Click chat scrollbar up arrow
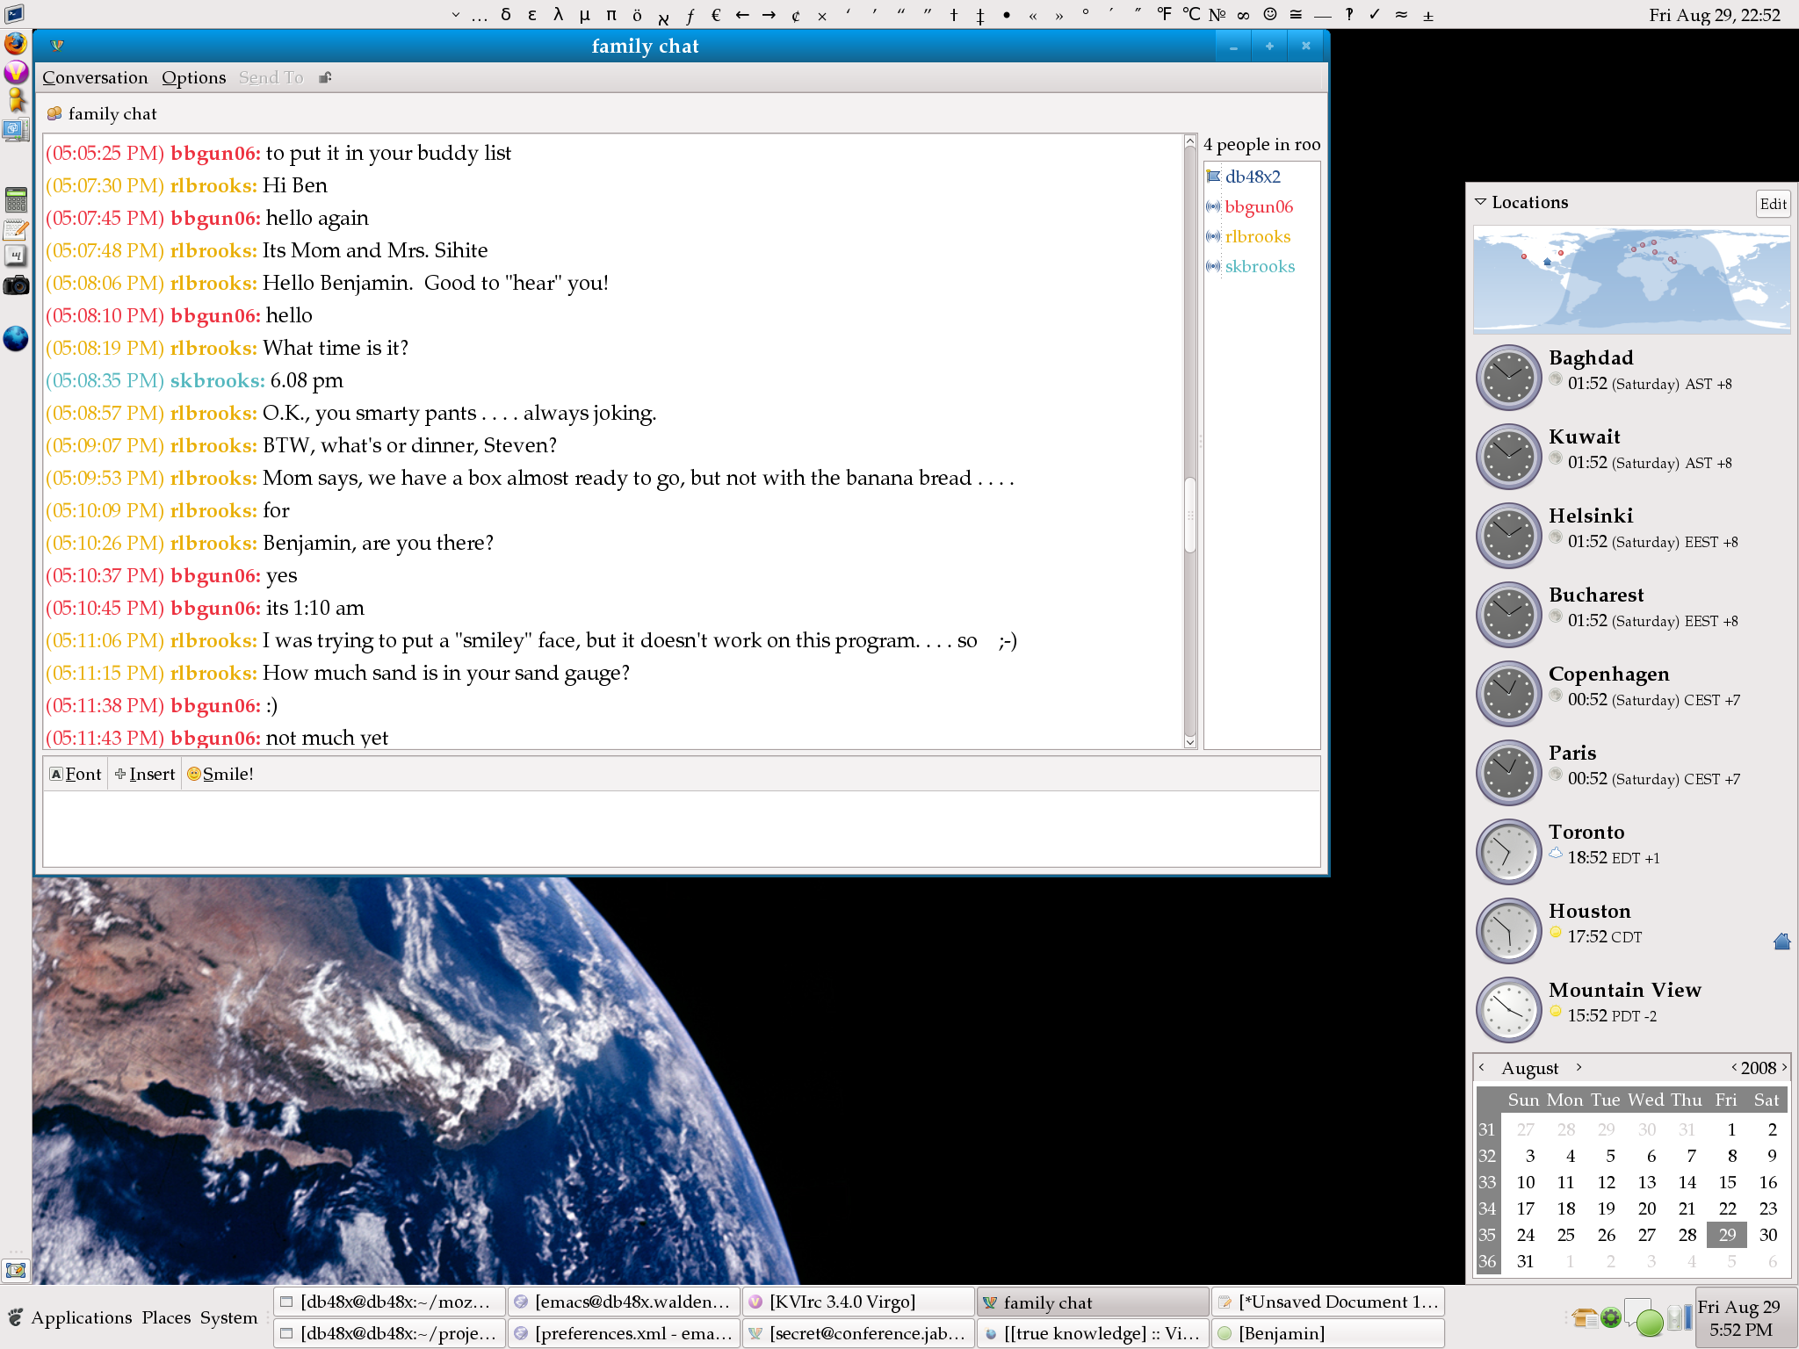The height and width of the screenshot is (1349, 1799). pyautogui.click(x=1190, y=141)
